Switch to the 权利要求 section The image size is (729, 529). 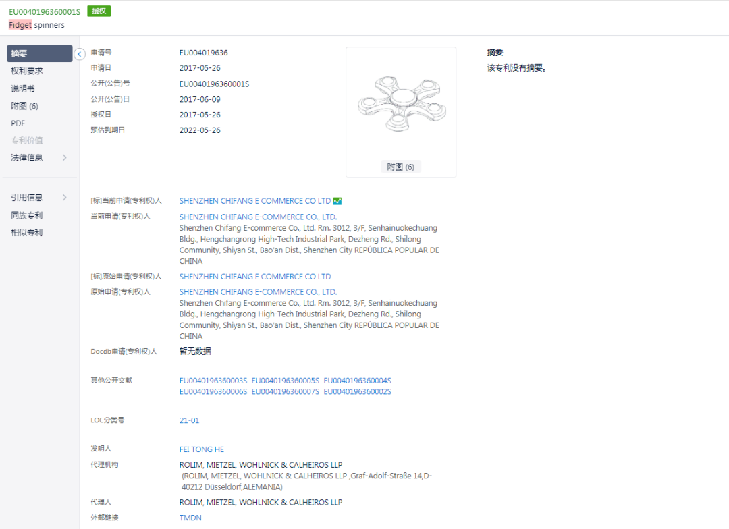24,70
